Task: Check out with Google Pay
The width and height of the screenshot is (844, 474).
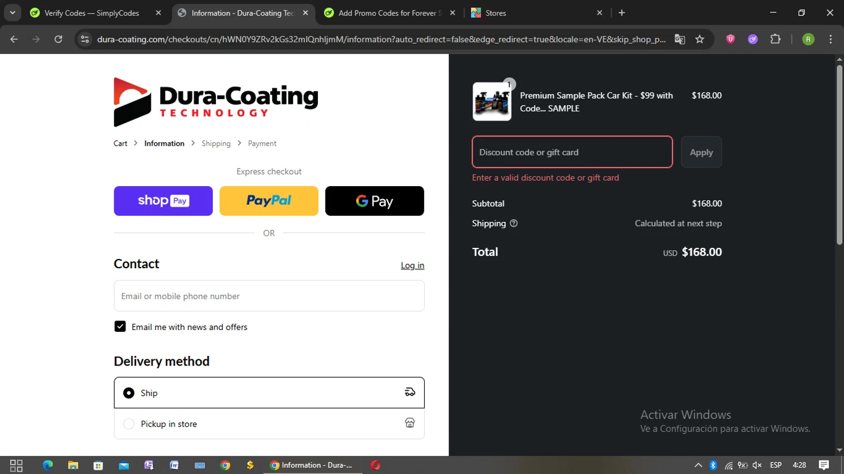Action: click(x=375, y=201)
